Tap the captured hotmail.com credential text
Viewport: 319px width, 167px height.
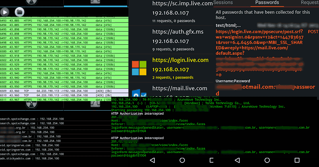point(265,90)
